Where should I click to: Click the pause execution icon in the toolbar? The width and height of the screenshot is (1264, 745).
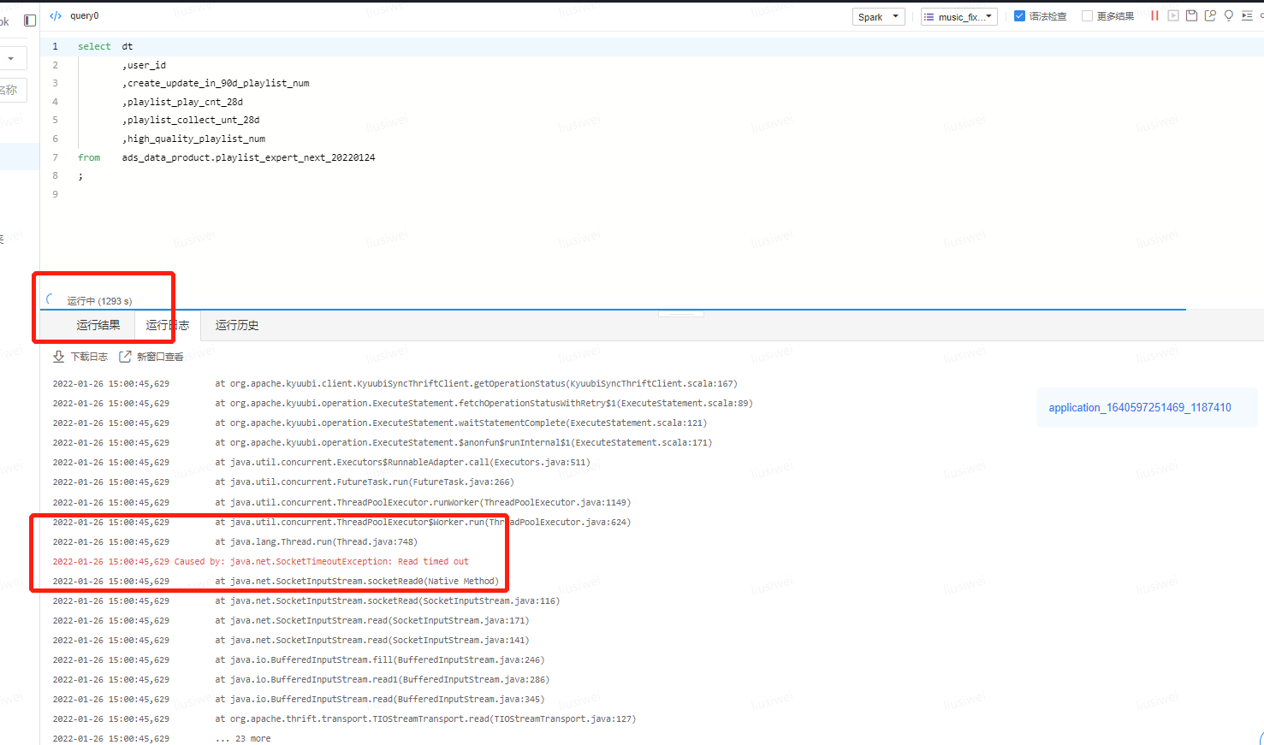tap(1155, 15)
